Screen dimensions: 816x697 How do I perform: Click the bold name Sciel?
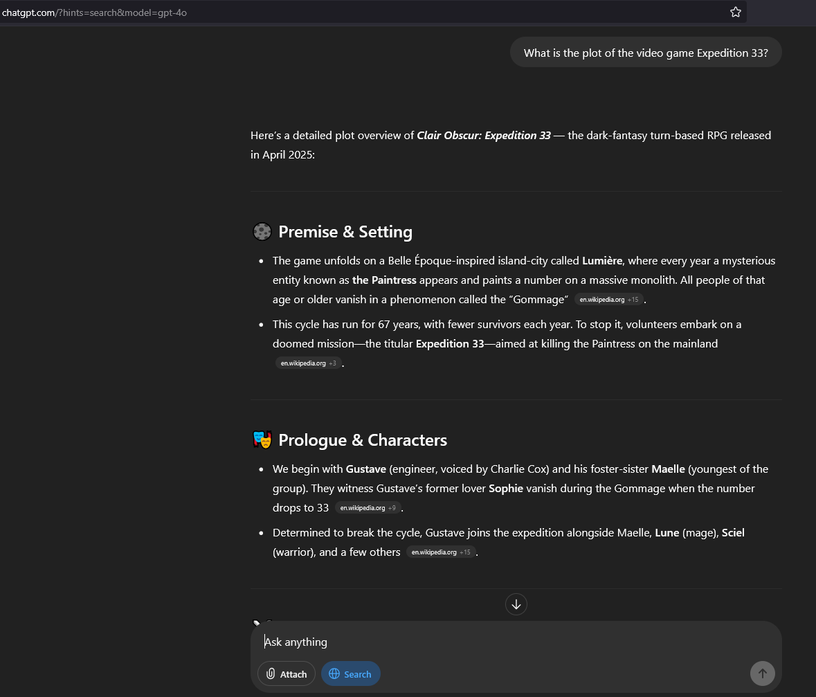(x=733, y=532)
